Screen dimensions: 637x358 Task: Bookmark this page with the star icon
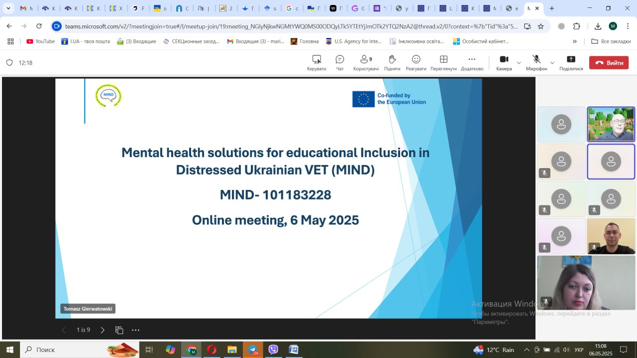tap(541, 26)
